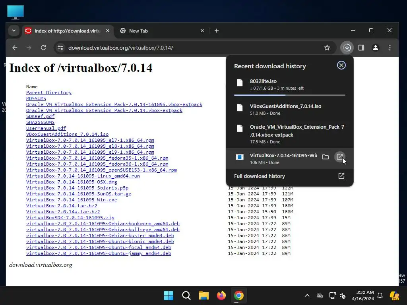Download the Linux_amd64.run installer link
This screenshot has width=407, height=305.
tap(83, 176)
